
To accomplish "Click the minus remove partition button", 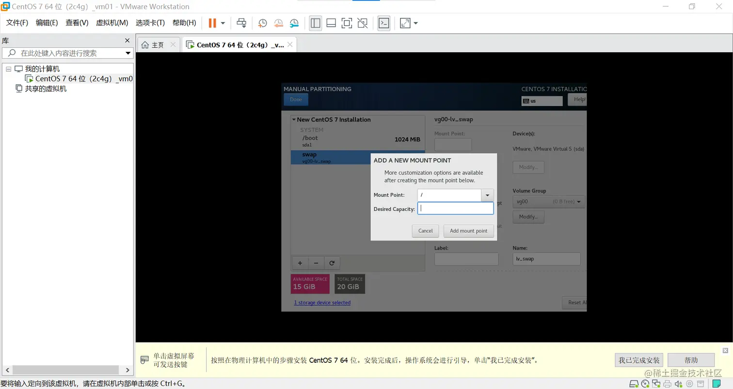I will click(316, 263).
